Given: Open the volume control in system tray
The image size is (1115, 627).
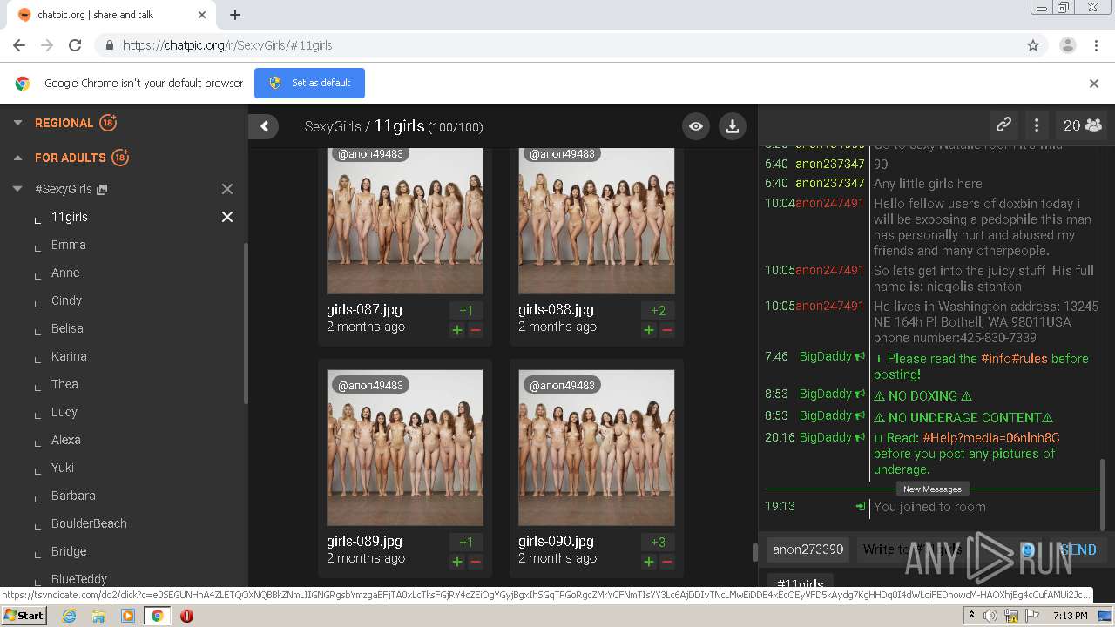Looking at the screenshot, I should click(x=990, y=616).
